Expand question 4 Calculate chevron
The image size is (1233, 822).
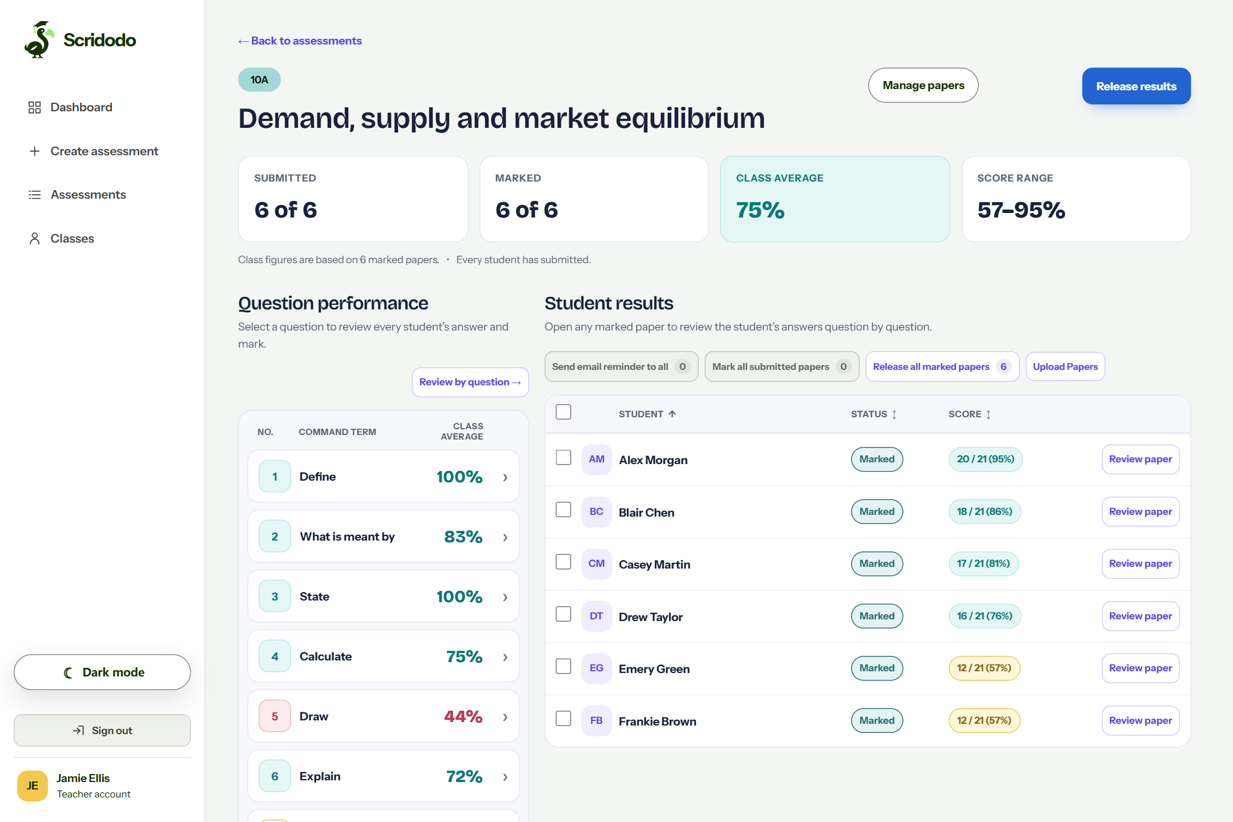pyautogui.click(x=505, y=657)
